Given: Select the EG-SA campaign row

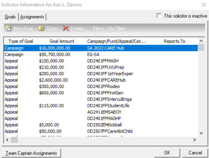Looking at the screenshot, I should pyautogui.click(x=101, y=54).
